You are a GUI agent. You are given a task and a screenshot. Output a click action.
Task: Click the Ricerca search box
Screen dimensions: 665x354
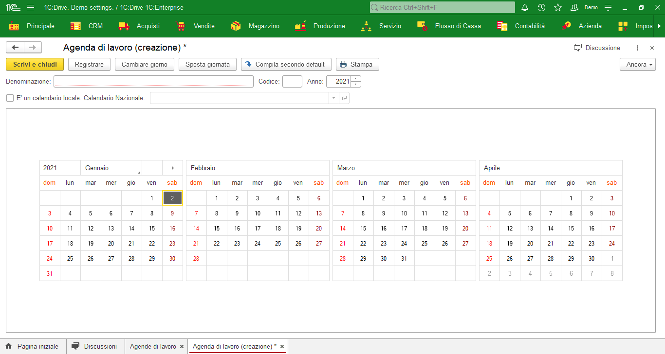pos(442,7)
